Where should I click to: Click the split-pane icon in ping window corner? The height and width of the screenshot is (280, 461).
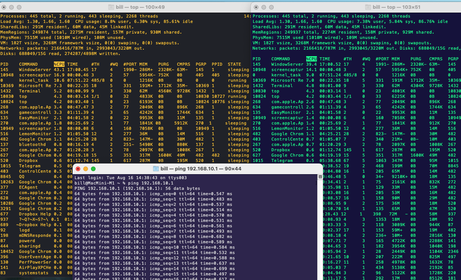[320, 177]
